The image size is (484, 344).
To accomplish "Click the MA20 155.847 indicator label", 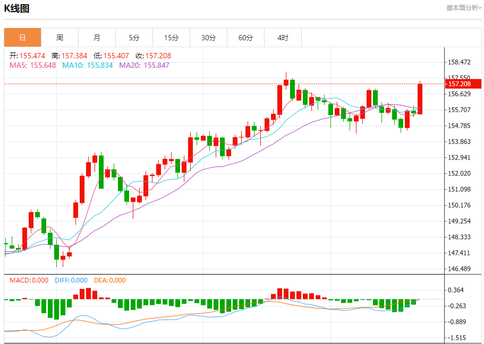I will click(x=144, y=65).
